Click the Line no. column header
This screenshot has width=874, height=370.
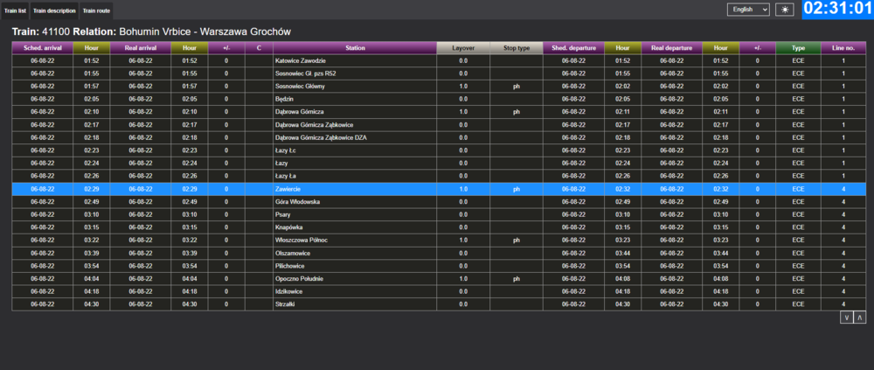843,48
